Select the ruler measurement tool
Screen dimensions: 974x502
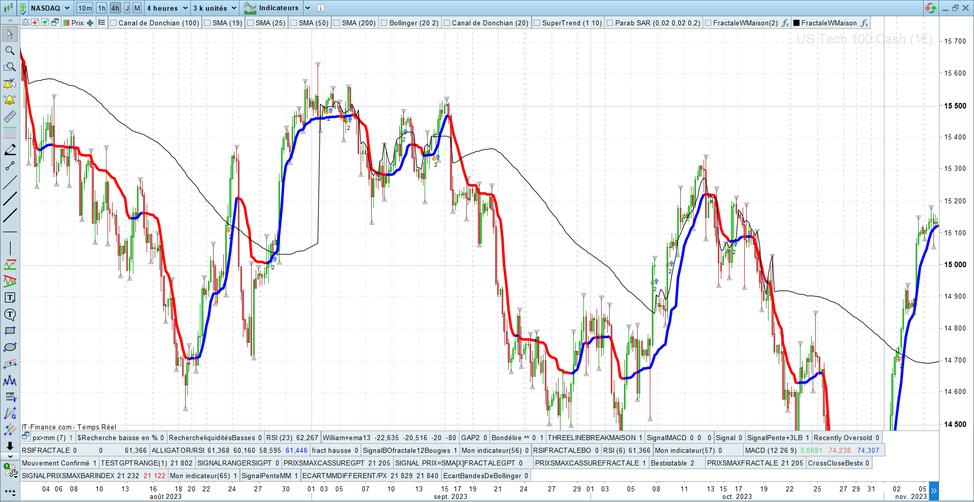tap(10, 117)
